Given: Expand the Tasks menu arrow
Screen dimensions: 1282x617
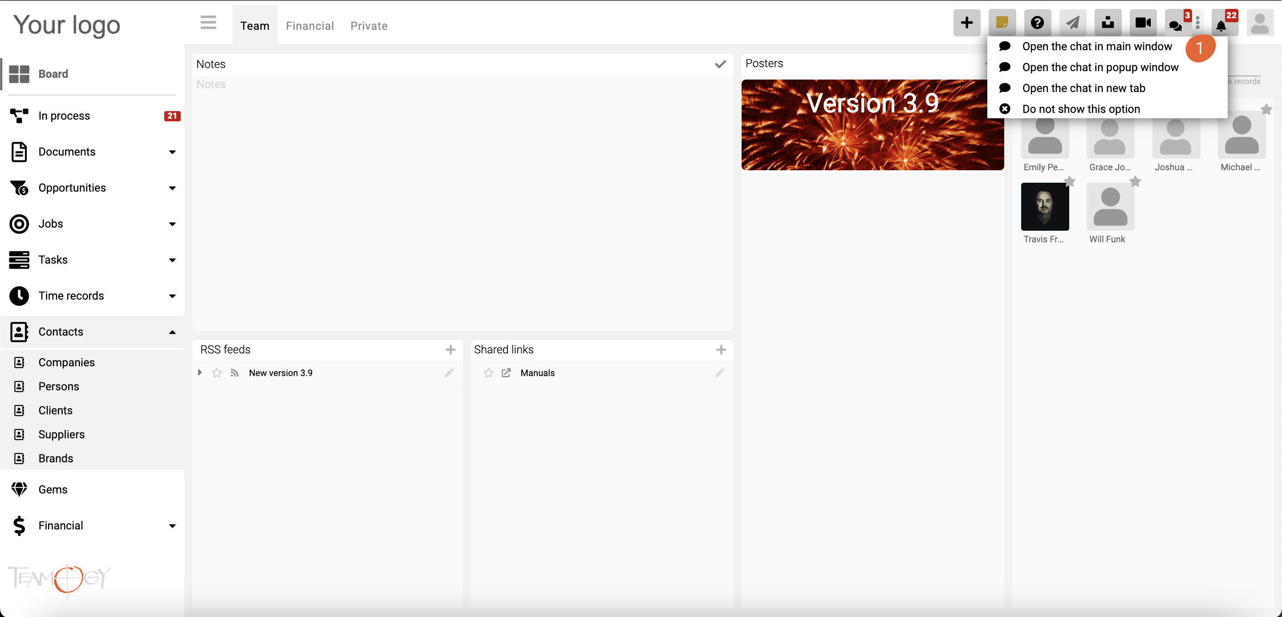Looking at the screenshot, I should (172, 260).
